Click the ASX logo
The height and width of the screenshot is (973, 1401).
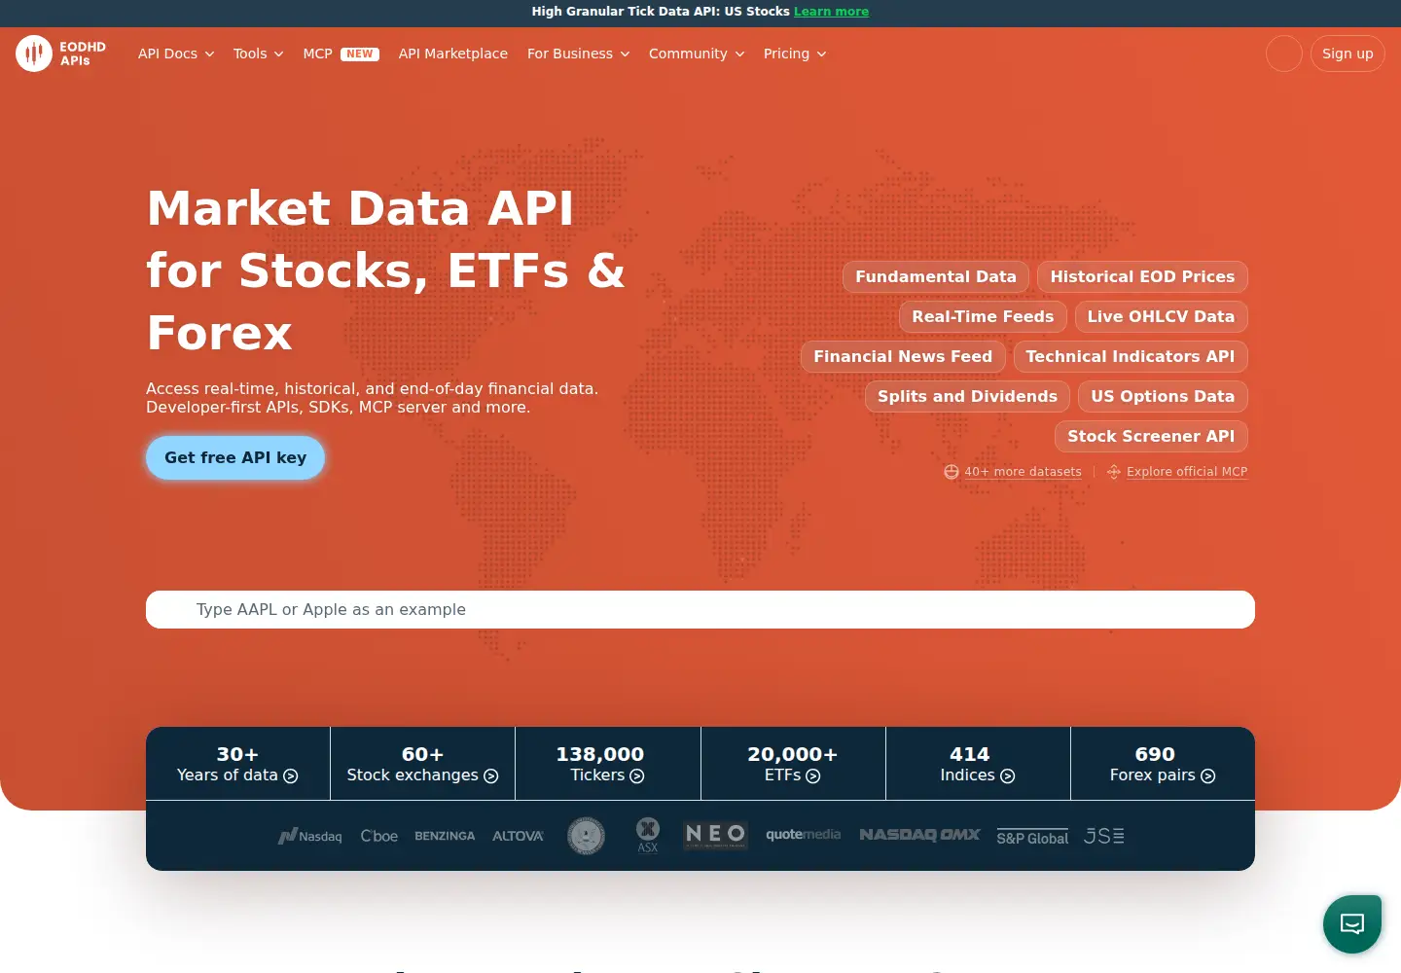pos(648,836)
